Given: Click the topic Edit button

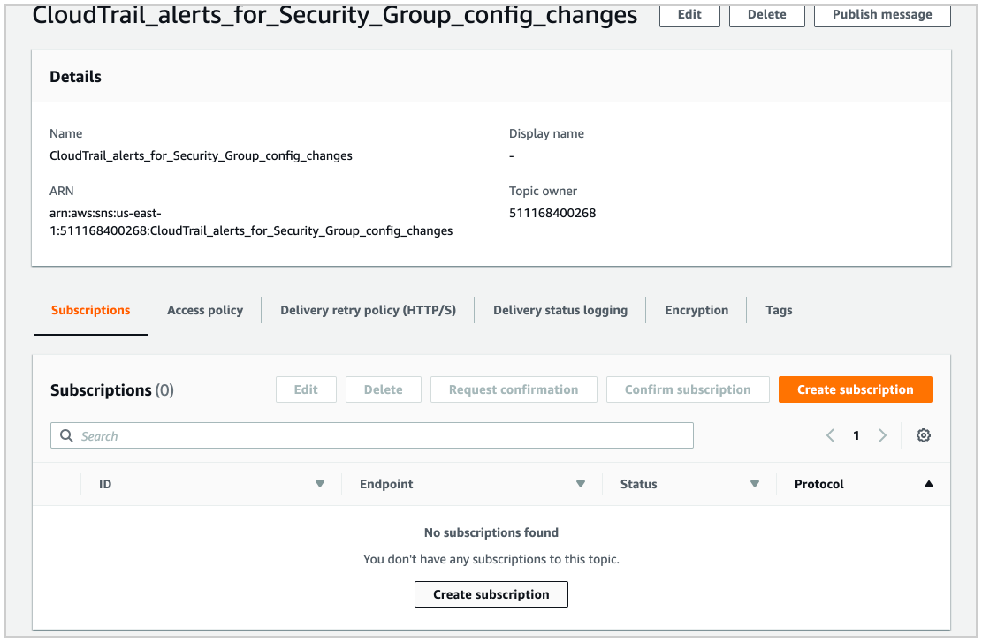Looking at the screenshot, I should (689, 14).
